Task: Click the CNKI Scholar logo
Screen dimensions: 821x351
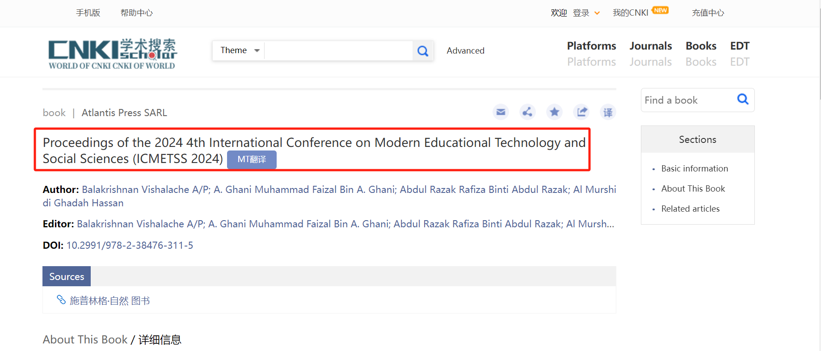Action: pos(112,54)
